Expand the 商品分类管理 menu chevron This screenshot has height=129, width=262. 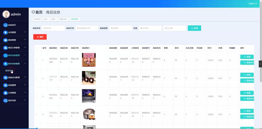pos(25,47)
